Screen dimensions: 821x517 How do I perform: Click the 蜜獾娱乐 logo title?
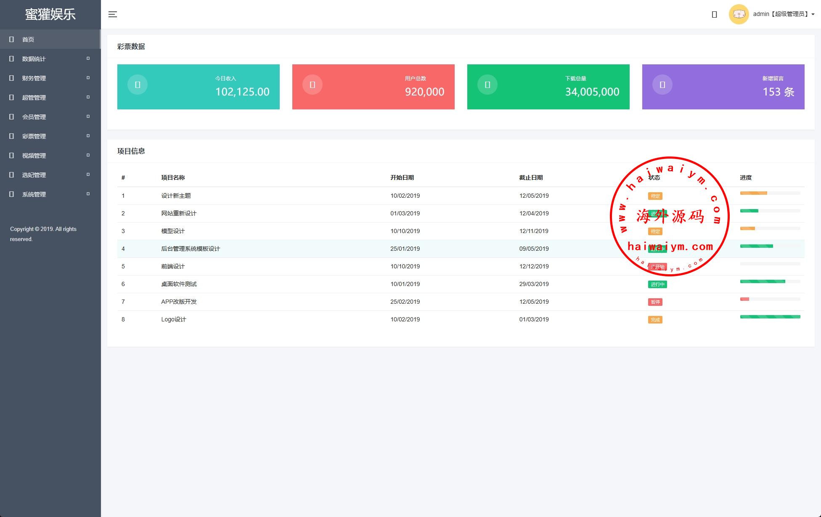pyautogui.click(x=50, y=14)
